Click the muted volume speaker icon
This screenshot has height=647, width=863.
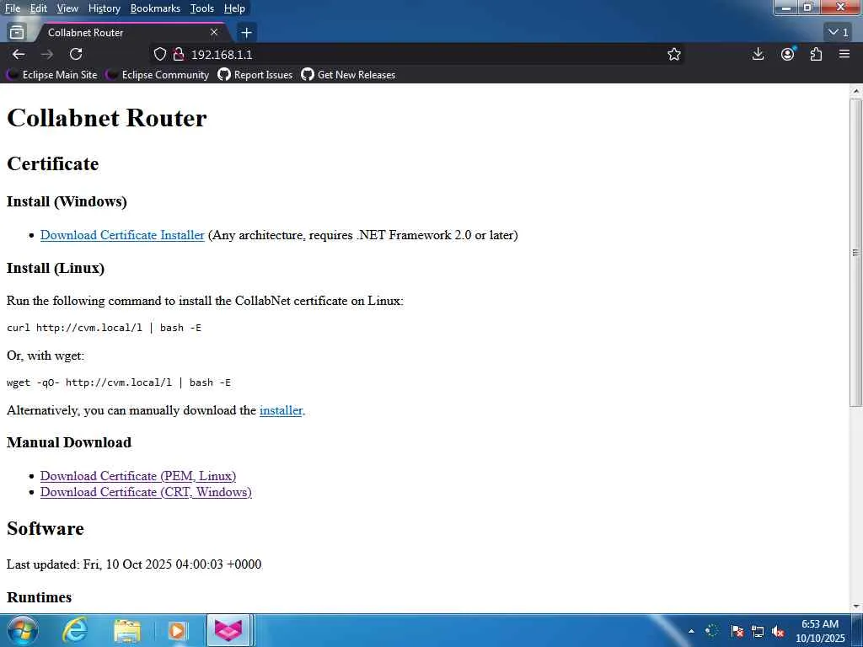pos(778,631)
